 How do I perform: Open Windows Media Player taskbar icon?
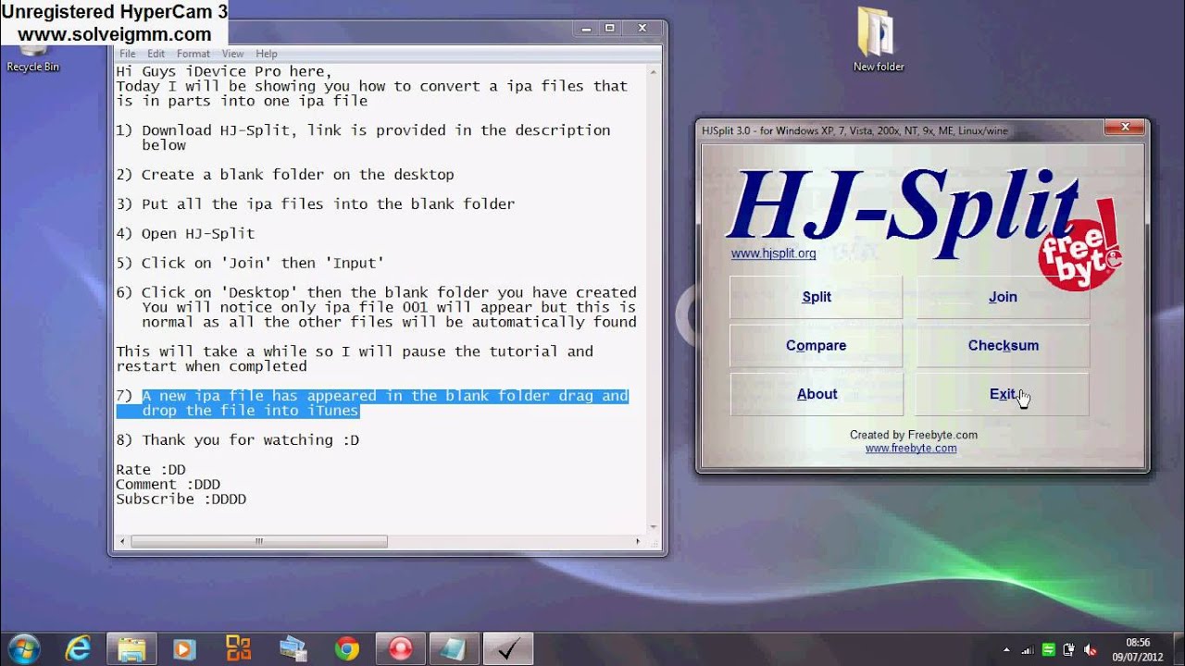tap(185, 648)
